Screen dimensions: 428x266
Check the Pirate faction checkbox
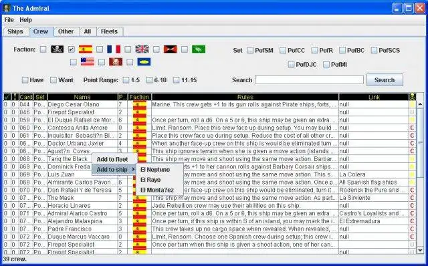pos(43,49)
